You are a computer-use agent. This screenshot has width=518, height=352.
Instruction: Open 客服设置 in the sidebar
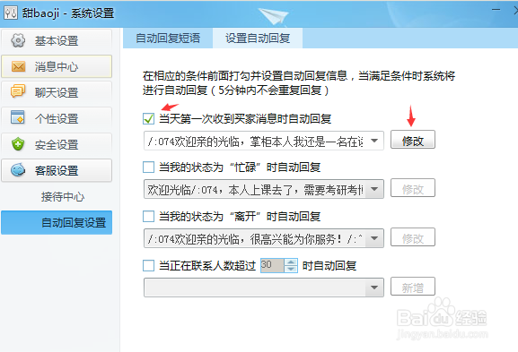point(57,170)
